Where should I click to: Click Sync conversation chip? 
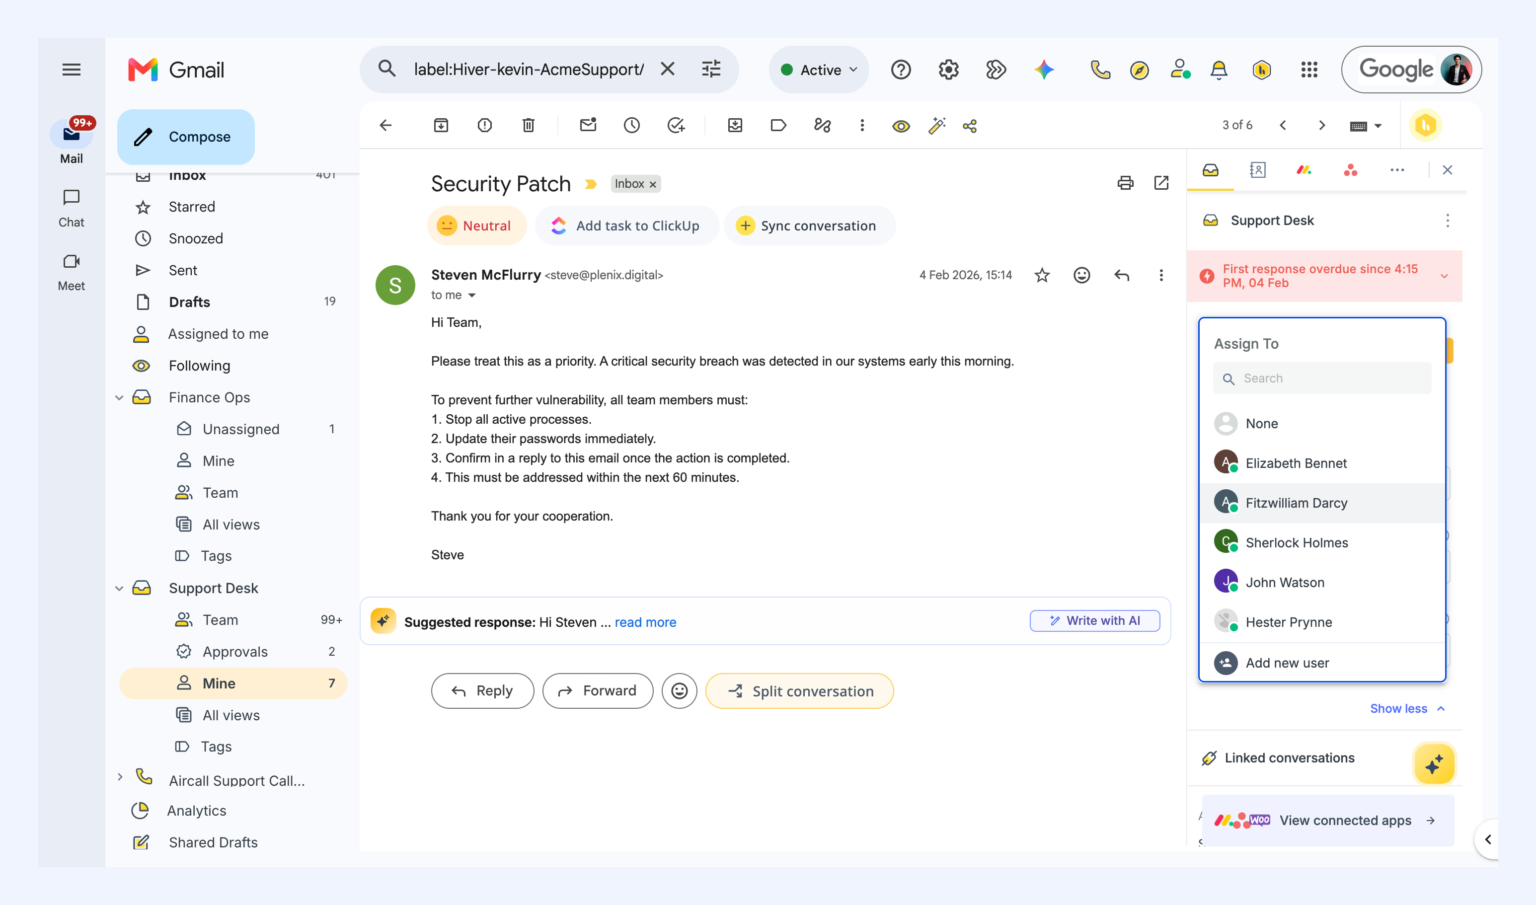coord(809,226)
